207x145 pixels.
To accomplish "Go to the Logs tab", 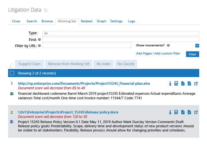I will (x=131, y=21).
